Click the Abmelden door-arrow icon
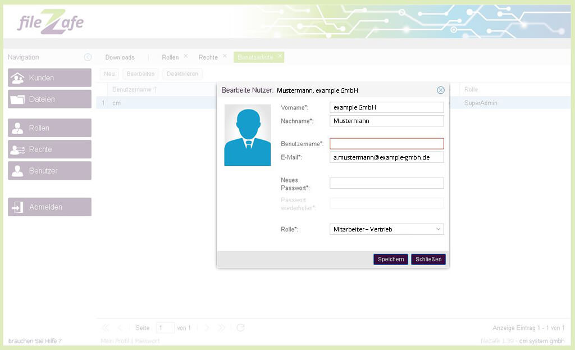This screenshot has width=575, height=350. click(x=17, y=207)
